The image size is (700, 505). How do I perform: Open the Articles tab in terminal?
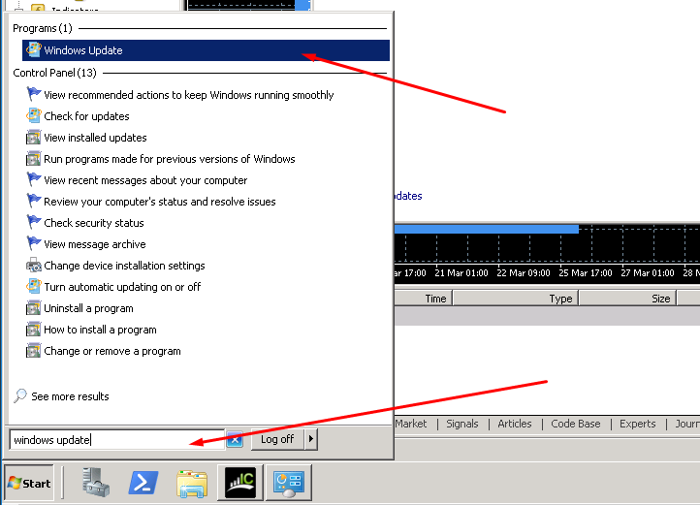click(x=515, y=424)
